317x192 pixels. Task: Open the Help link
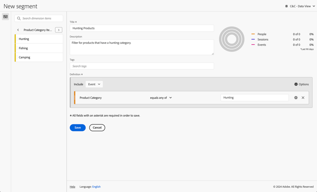72,187
